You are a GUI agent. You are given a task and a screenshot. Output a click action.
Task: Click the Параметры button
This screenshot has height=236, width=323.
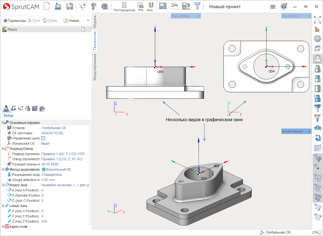tap(15, 21)
